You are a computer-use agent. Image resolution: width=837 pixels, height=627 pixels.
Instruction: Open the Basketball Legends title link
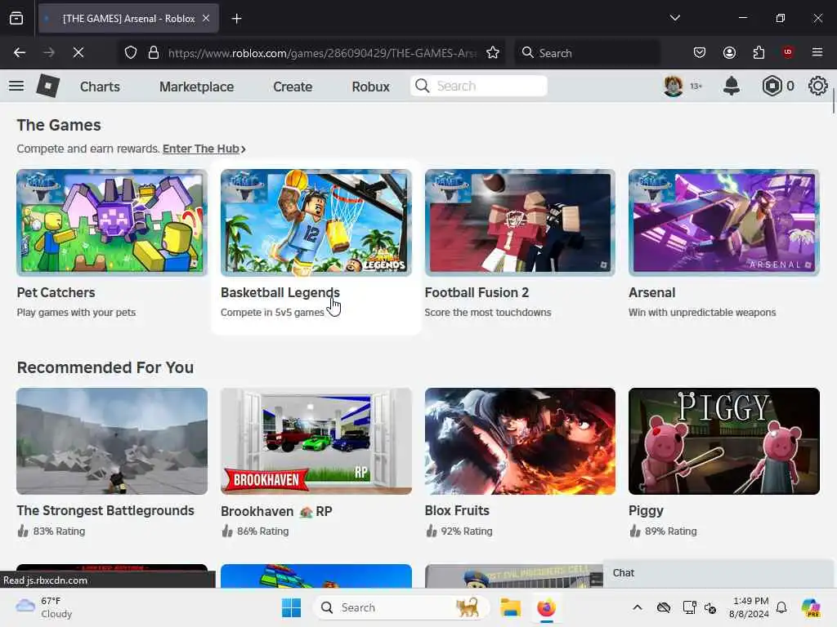(x=280, y=293)
